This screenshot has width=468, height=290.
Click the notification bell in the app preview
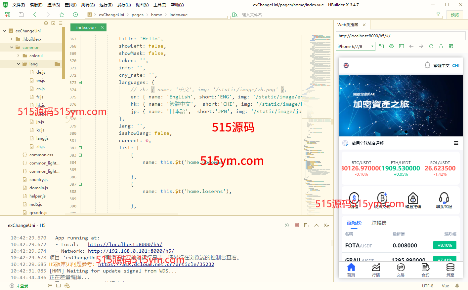tap(427, 65)
